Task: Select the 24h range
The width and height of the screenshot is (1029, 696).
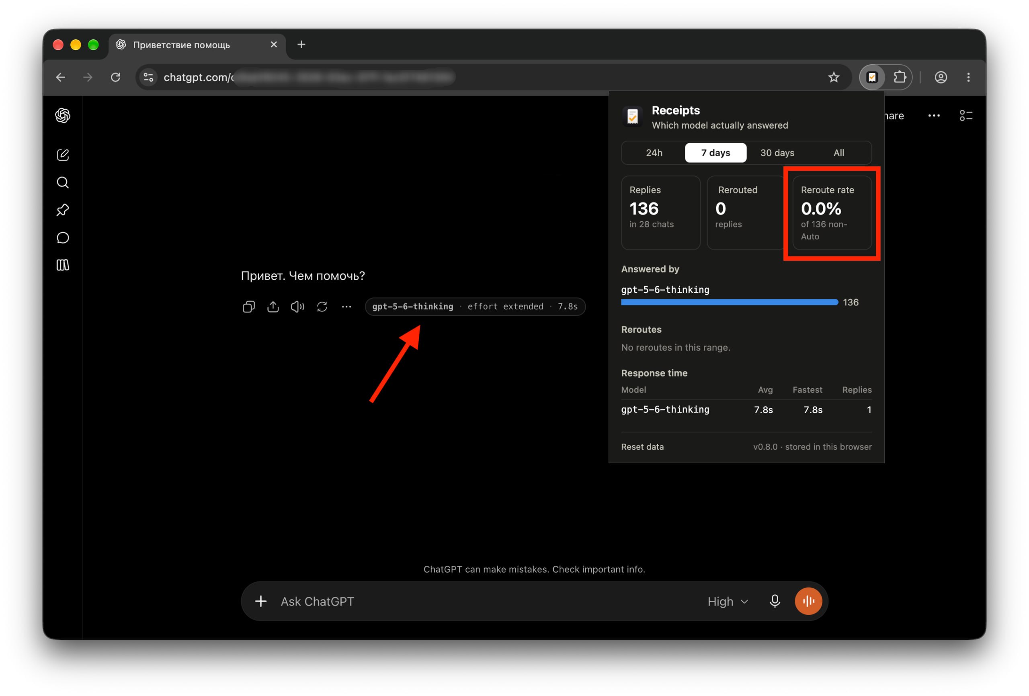Action: click(x=654, y=153)
